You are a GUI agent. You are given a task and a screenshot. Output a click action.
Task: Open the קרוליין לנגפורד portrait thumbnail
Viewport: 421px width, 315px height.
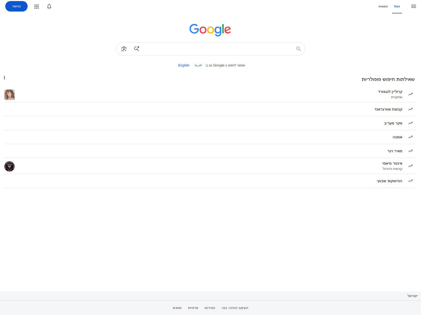click(9, 95)
